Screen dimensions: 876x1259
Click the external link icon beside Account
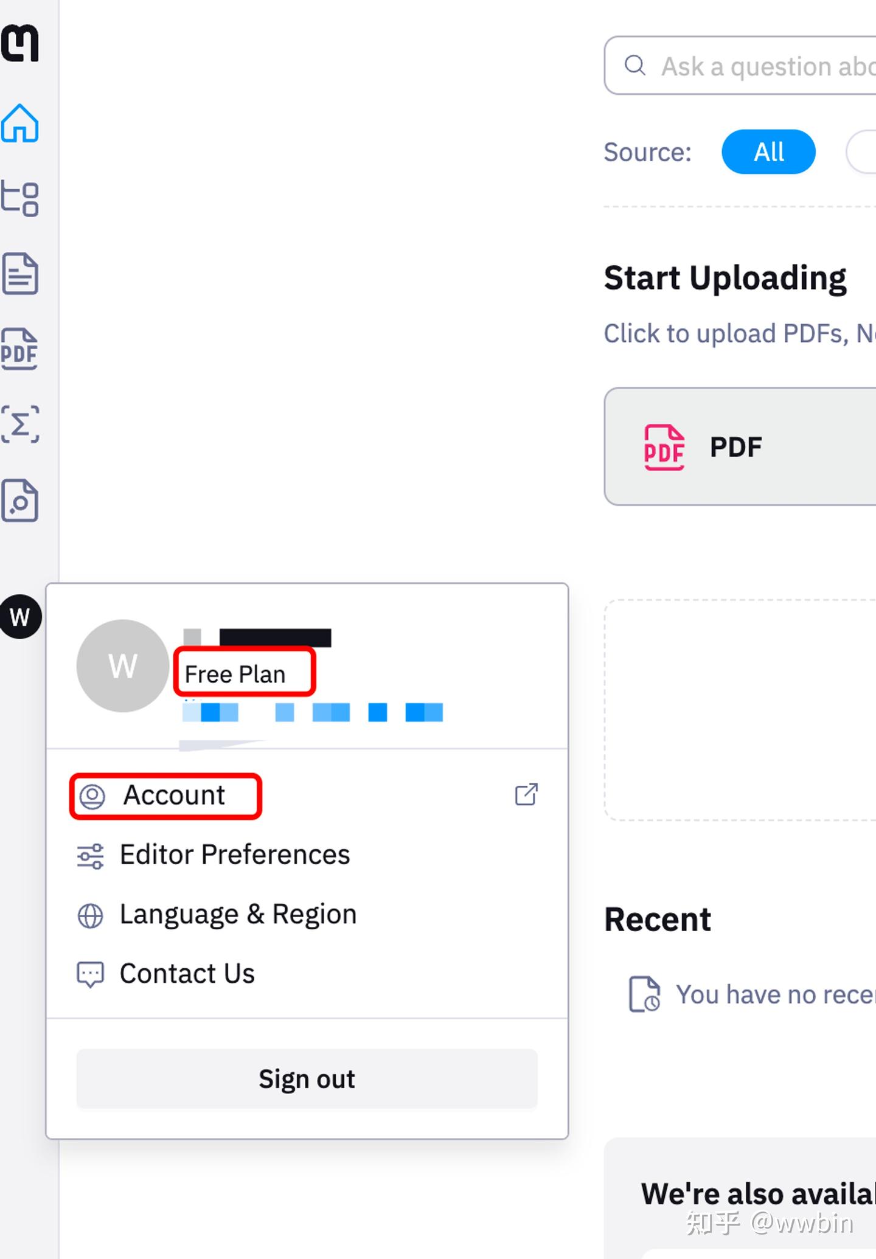pos(526,794)
